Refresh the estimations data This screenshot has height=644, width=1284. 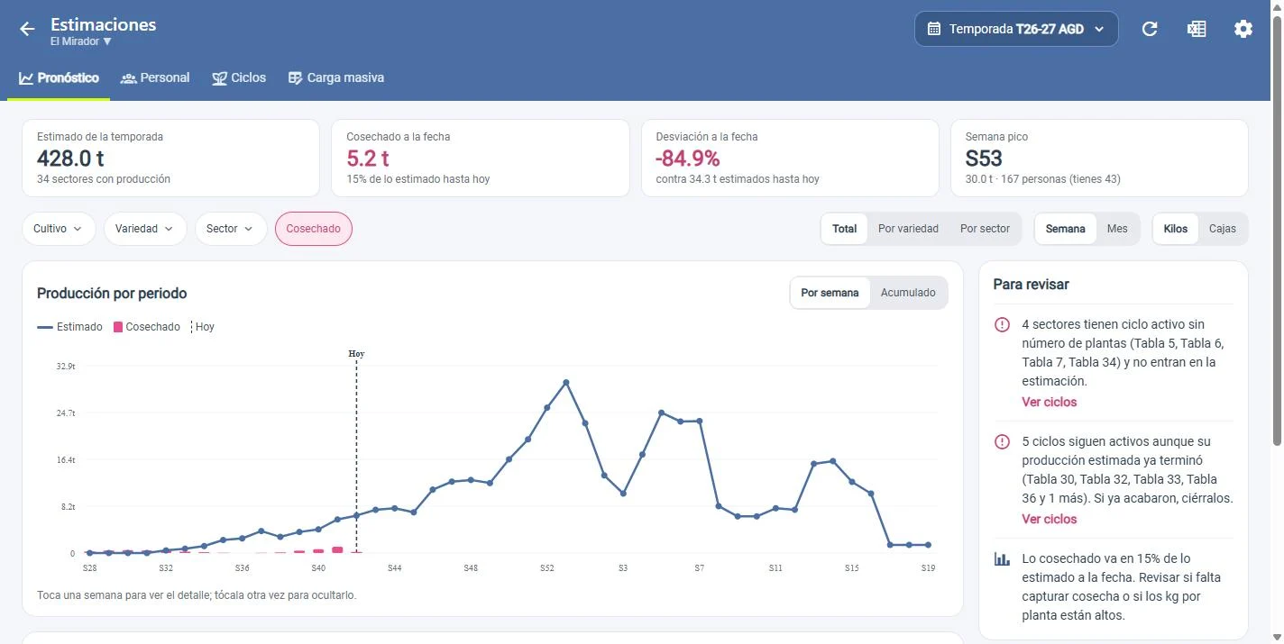[1150, 29]
